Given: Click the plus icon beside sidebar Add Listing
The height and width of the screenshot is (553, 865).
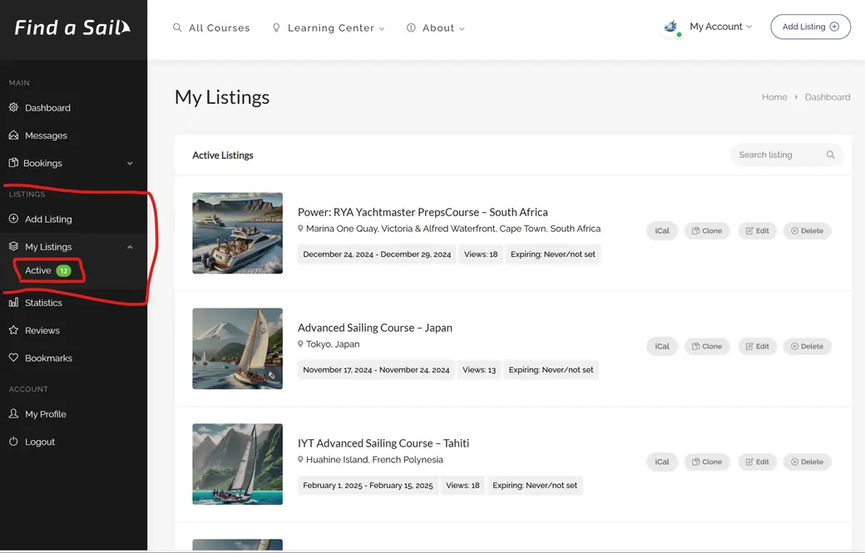Looking at the screenshot, I should (13, 220).
